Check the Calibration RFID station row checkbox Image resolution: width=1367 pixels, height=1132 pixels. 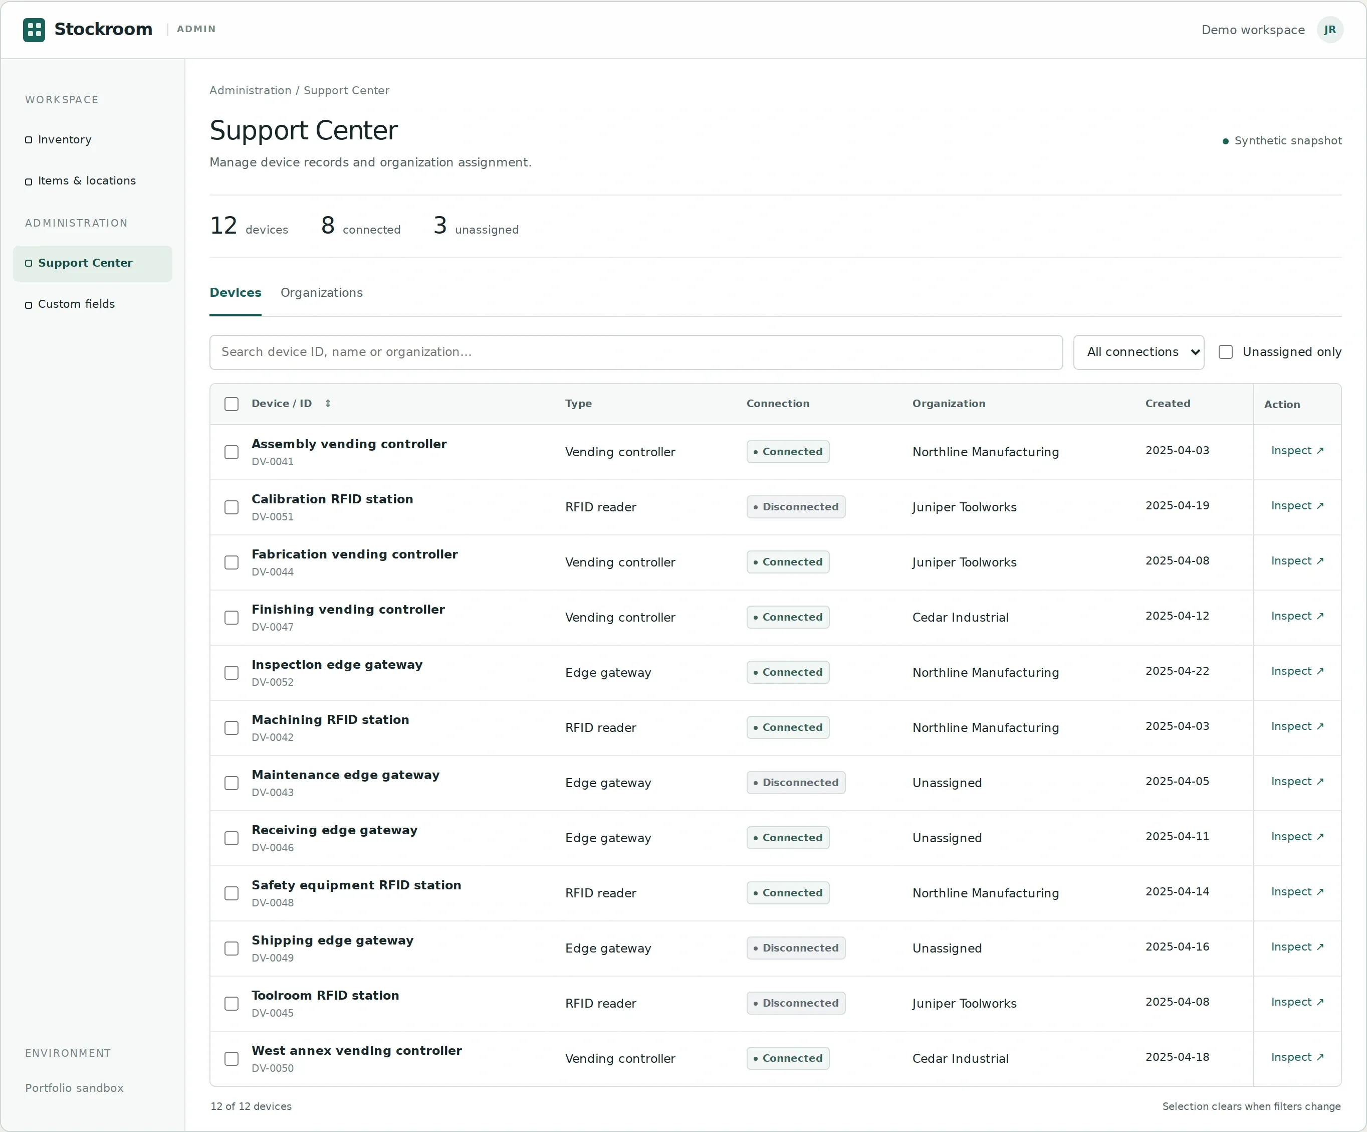(231, 507)
